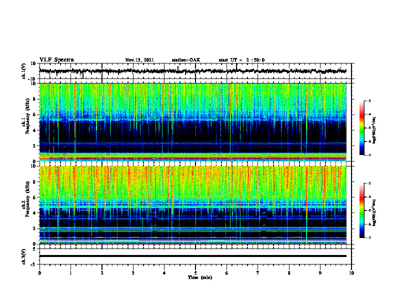This screenshot has width=396, height=306.
Task: Click the "ch.1(V)" waveform axis label
Action: click(24, 71)
